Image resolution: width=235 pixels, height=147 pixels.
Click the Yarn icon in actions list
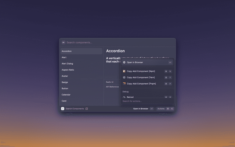point(124,78)
